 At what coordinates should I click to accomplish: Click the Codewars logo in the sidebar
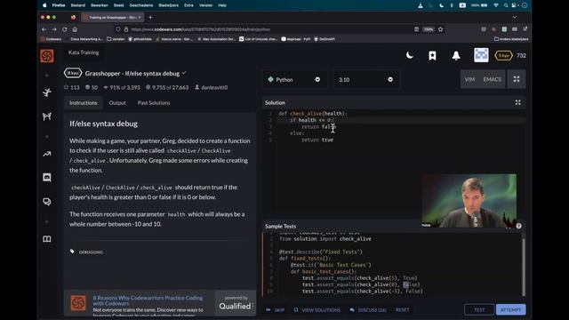point(47,56)
